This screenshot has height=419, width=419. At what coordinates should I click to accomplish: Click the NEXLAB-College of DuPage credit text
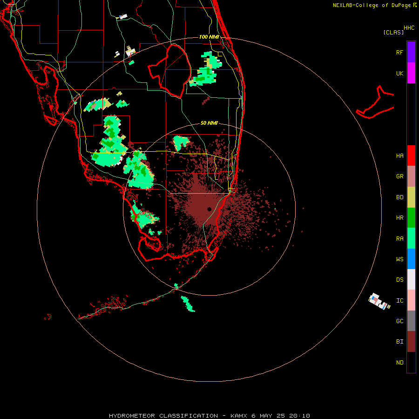tap(372, 5)
